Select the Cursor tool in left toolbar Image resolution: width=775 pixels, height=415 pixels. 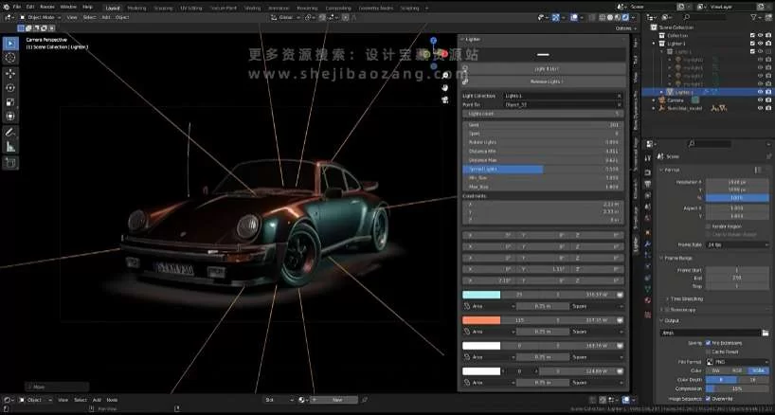tap(10, 58)
